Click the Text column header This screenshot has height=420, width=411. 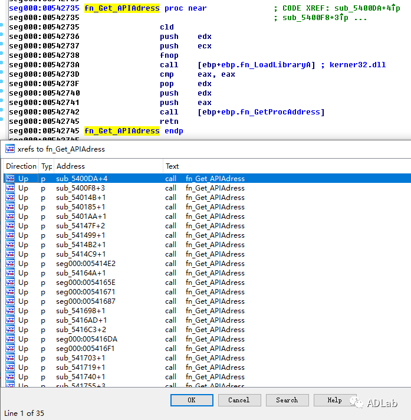click(x=172, y=166)
